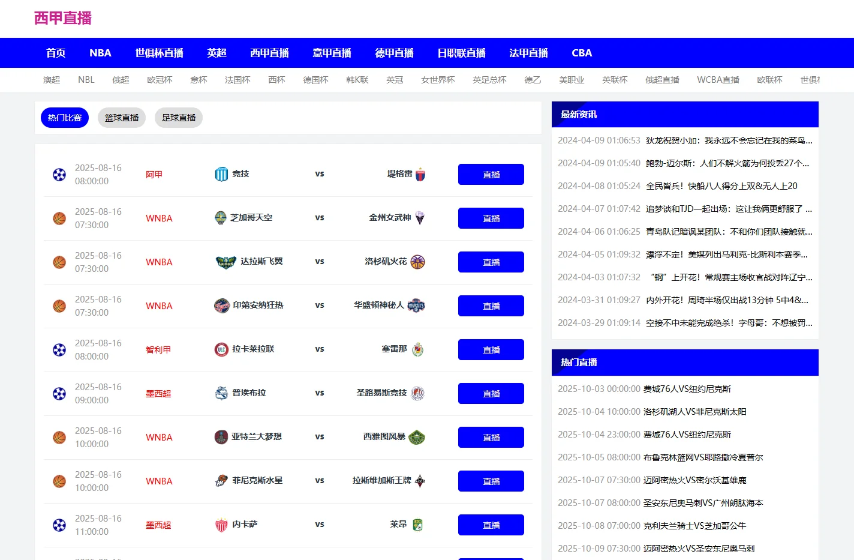Go to 世俱杯直播 in main nav
The image size is (854, 560).
(x=159, y=53)
